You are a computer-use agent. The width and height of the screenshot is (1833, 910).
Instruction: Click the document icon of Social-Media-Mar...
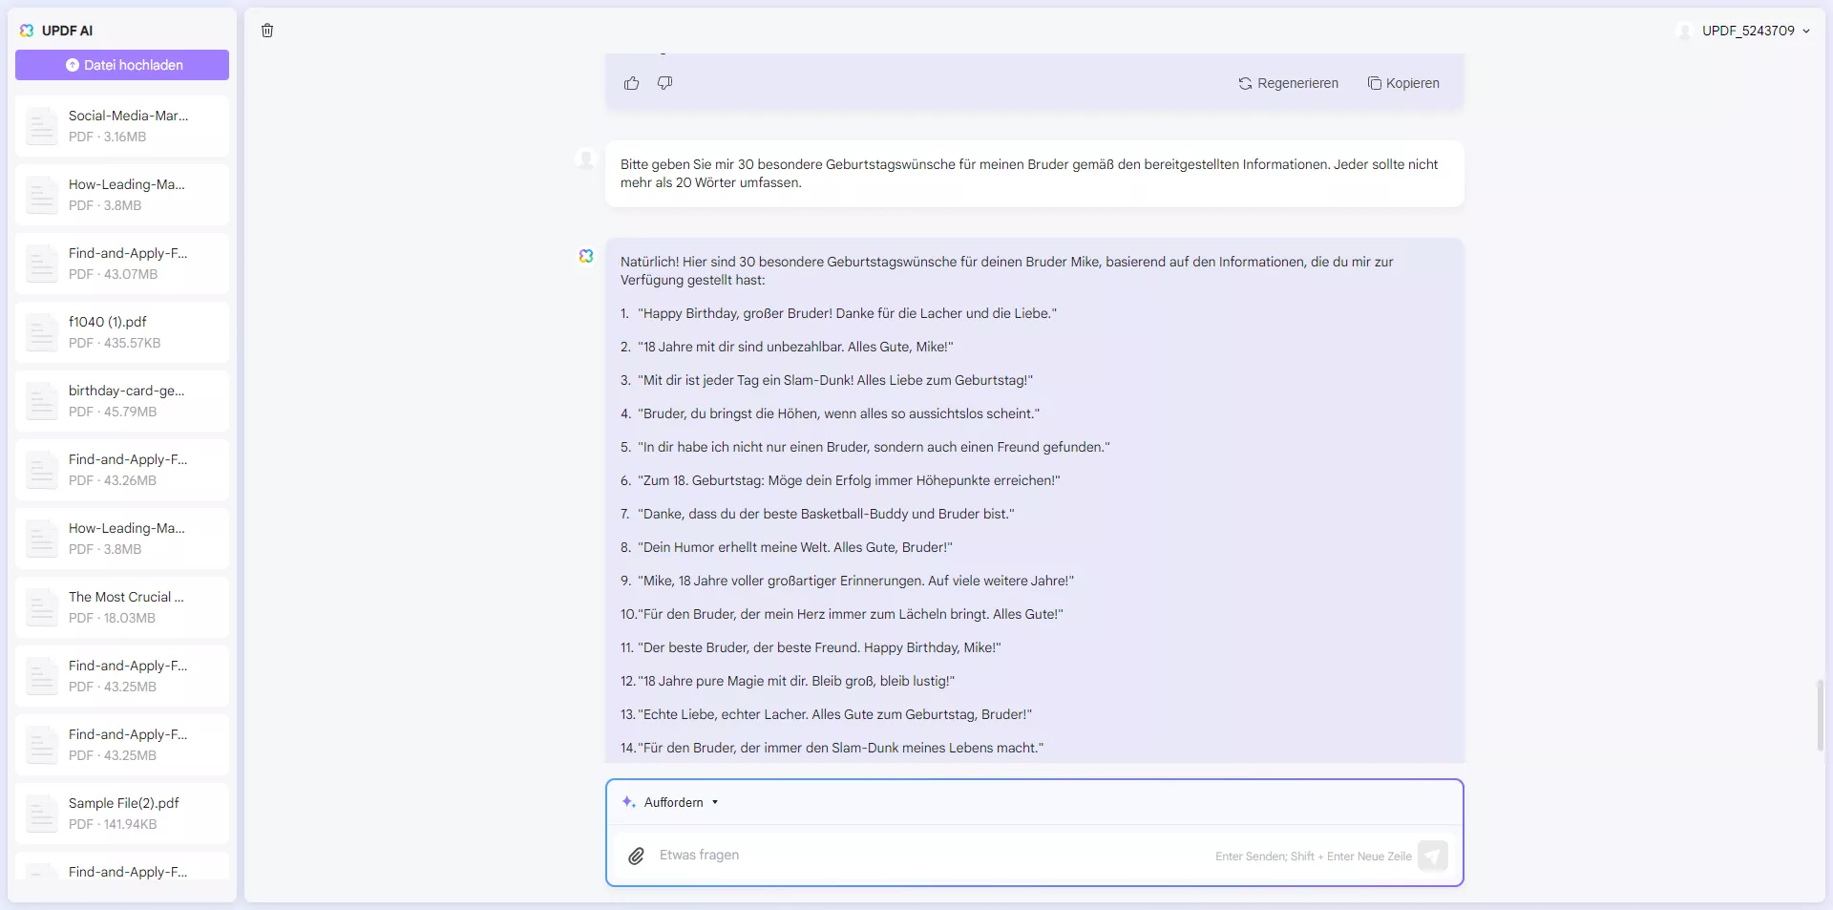pos(42,126)
